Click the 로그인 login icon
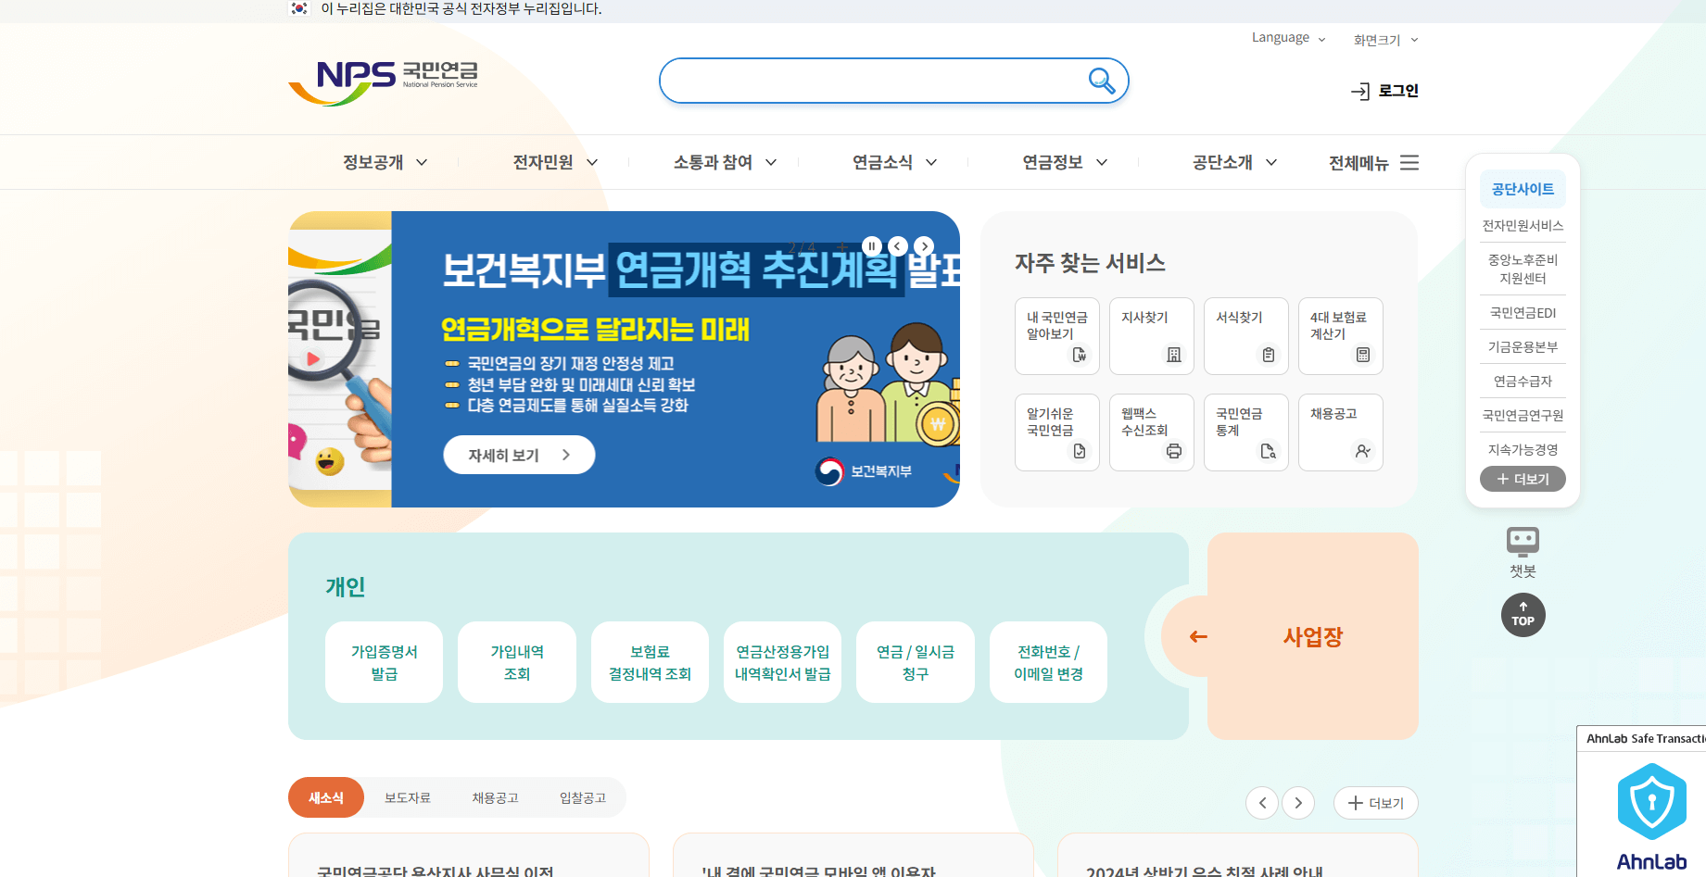The width and height of the screenshot is (1706, 877). point(1360,91)
